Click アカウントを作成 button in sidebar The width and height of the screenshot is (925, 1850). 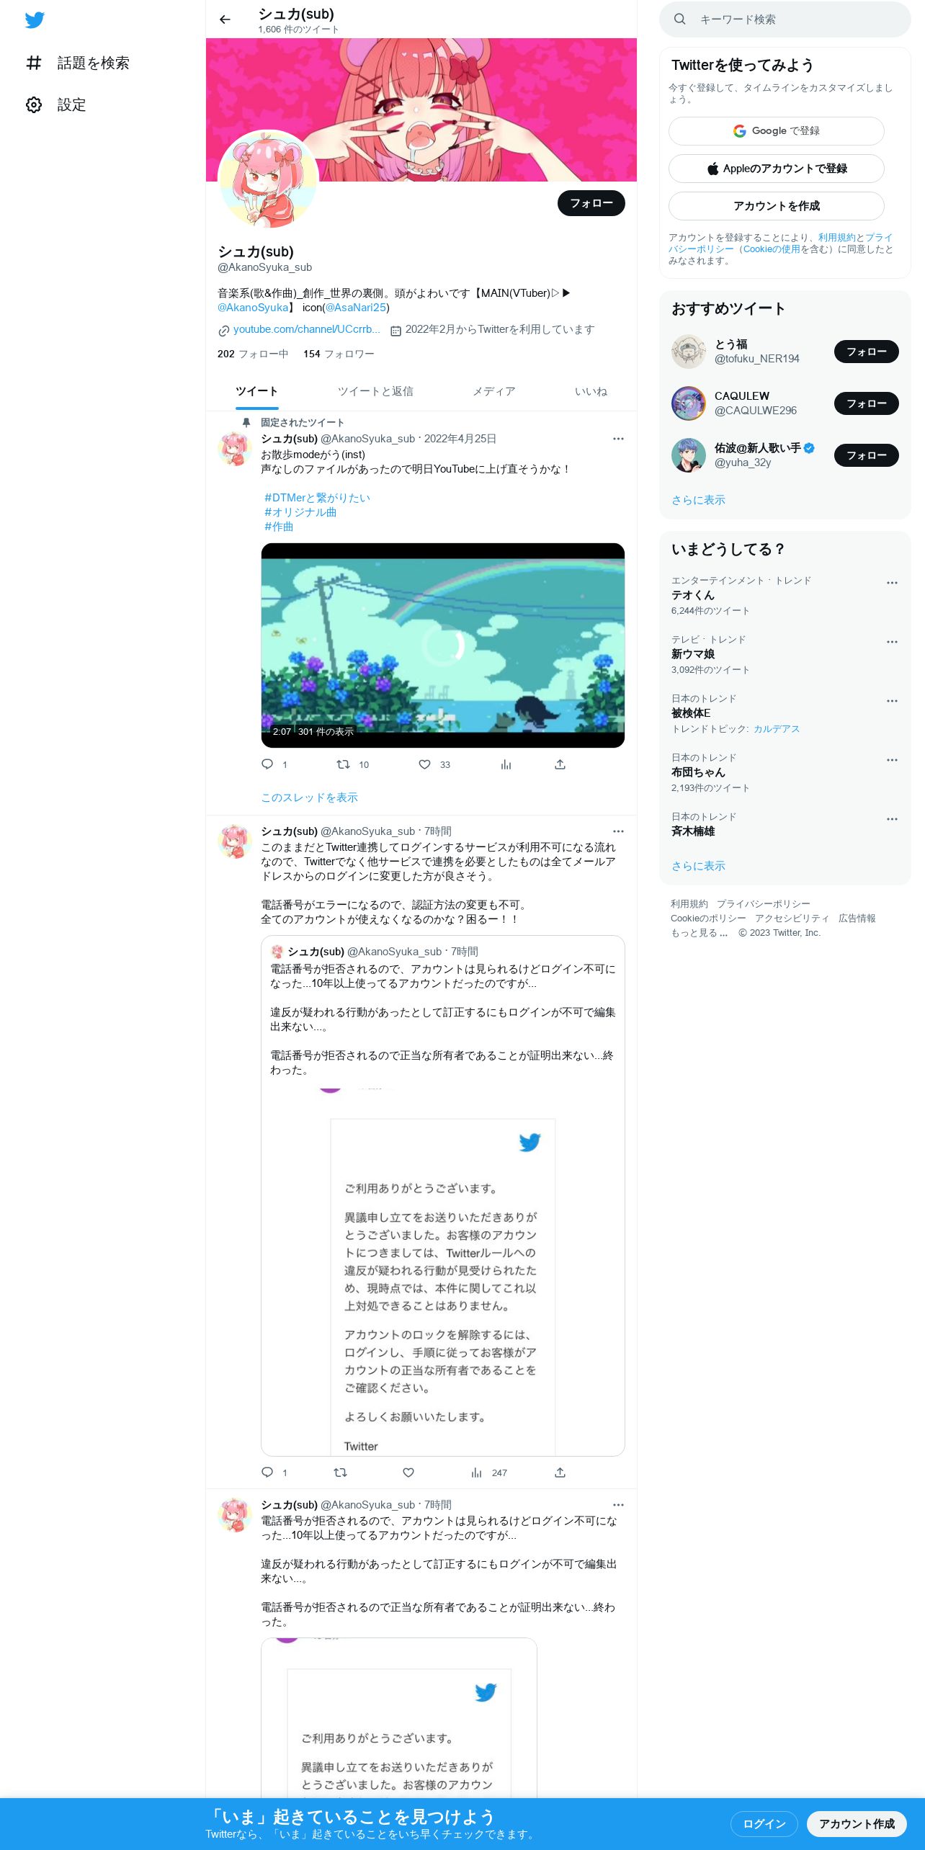pyautogui.click(x=777, y=206)
